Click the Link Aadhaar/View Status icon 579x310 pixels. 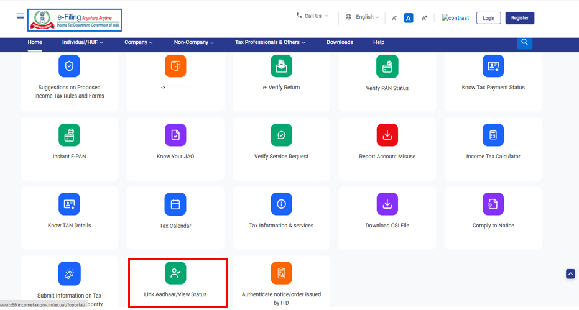(175, 273)
